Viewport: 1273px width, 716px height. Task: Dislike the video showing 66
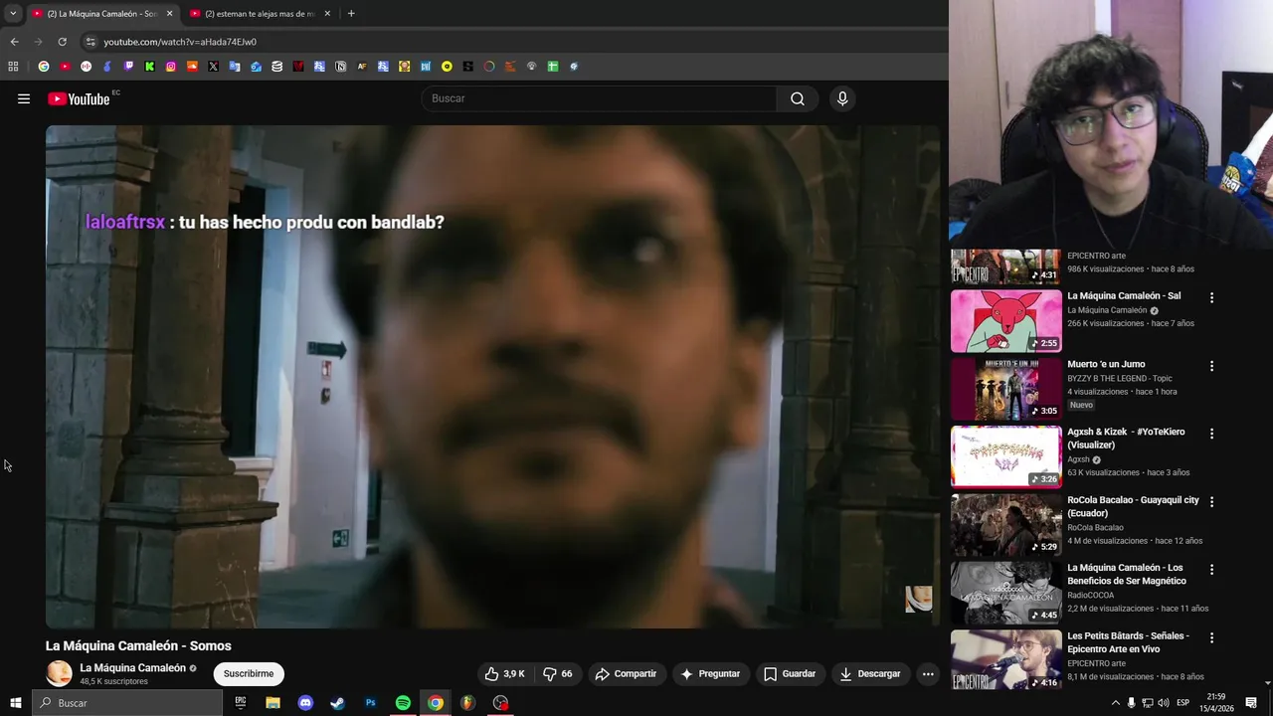[557, 673]
